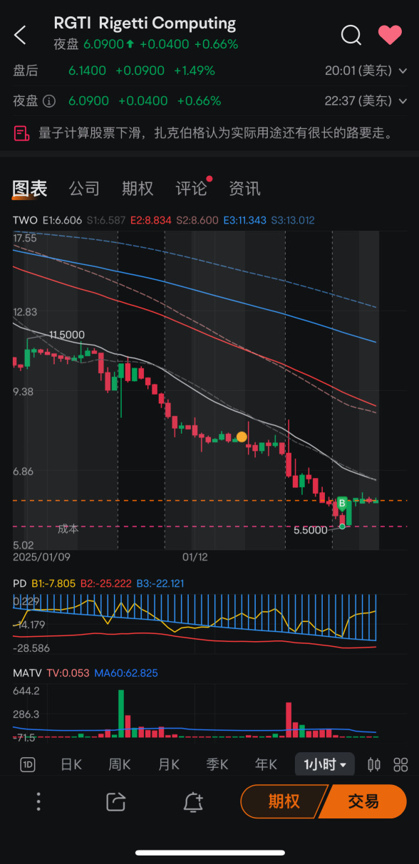Select the 季K quarterly candlestick period
This screenshot has height=864, width=419.
[217, 765]
